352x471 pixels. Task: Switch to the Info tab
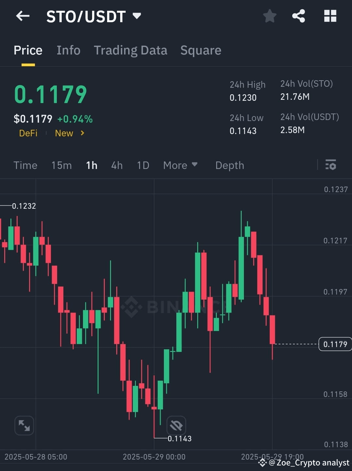68,50
